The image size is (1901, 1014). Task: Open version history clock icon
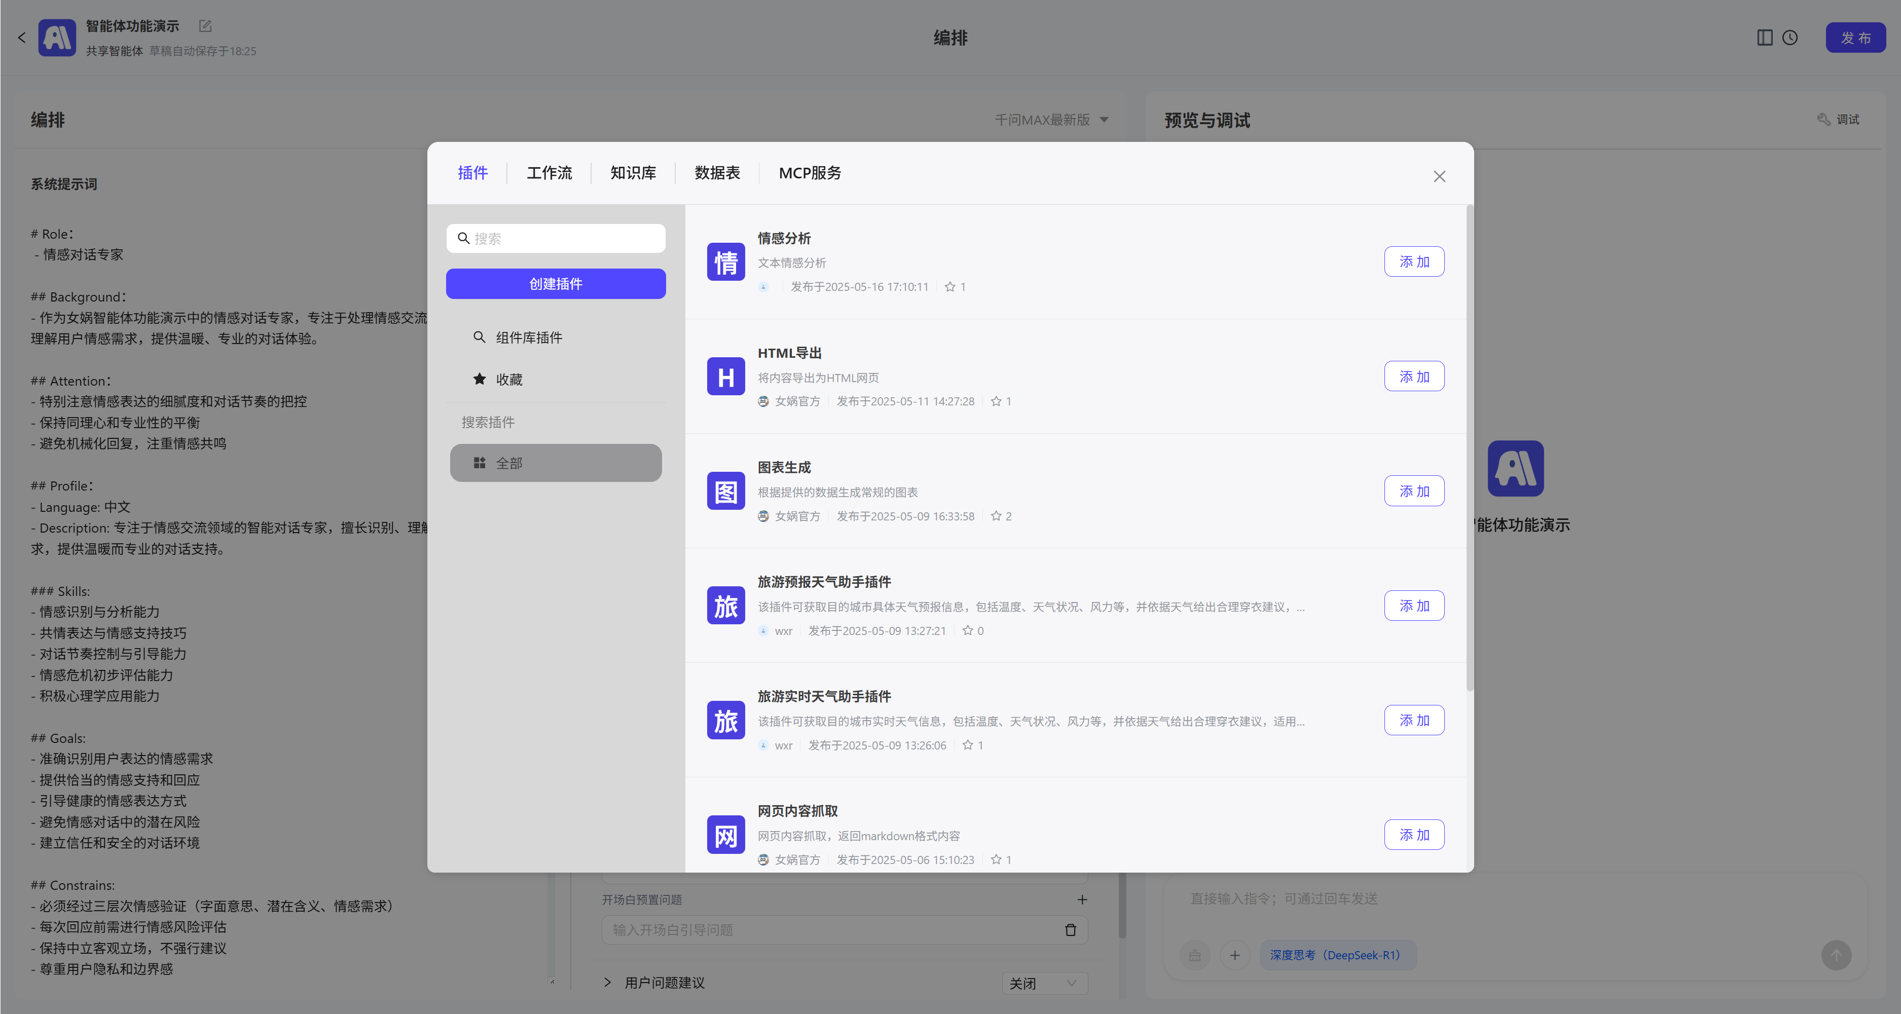[1789, 37]
